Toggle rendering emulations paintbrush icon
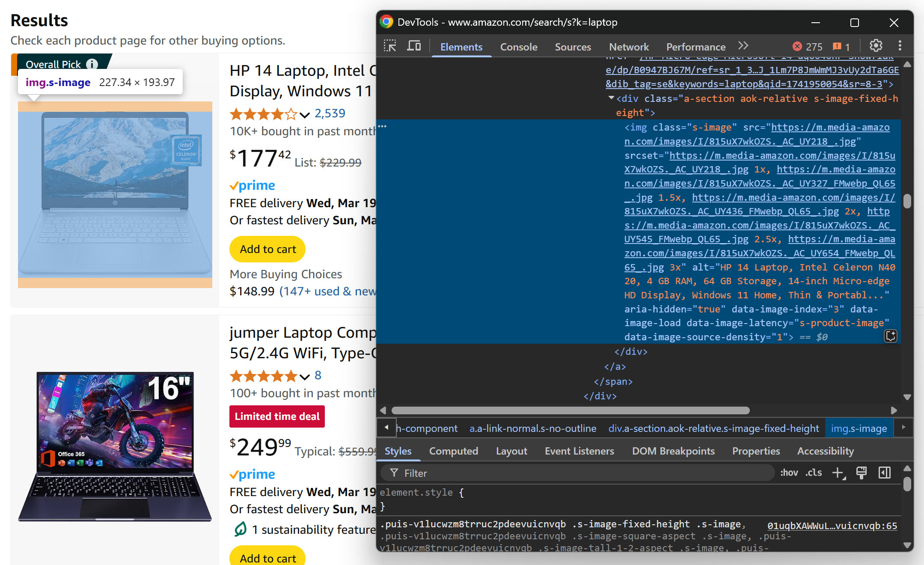Viewport: 924px width, 565px height. pos(862,473)
